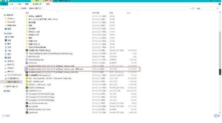The image size is (222, 123).
Task: Select the folder name ending with (MP3)
Action: tap(43, 19)
